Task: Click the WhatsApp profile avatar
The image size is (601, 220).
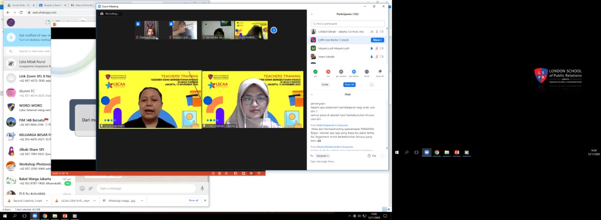Action: [x=11, y=22]
